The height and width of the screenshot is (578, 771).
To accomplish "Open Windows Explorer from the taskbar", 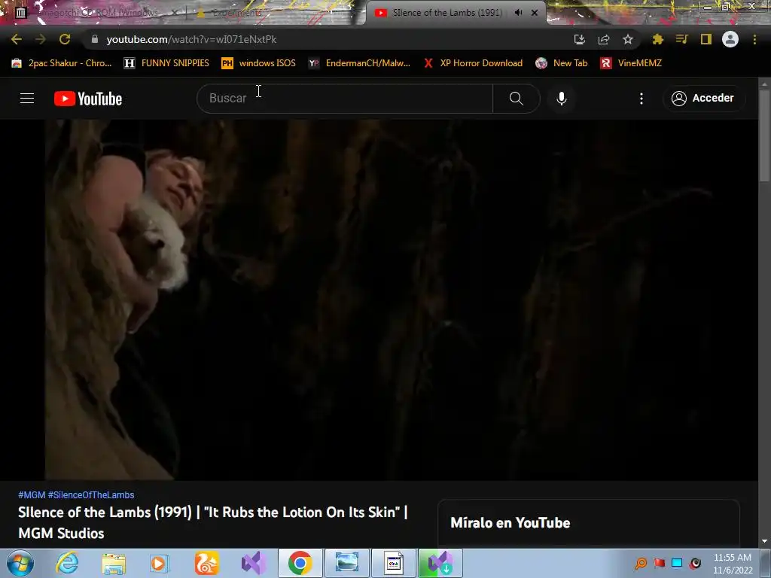I will coord(114,563).
